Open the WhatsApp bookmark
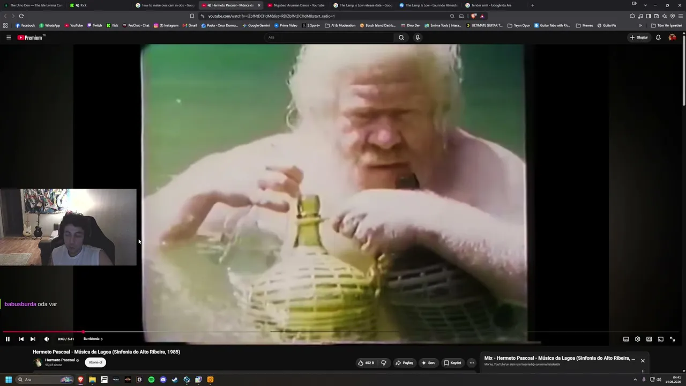The height and width of the screenshot is (386, 686). pos(49,25)
